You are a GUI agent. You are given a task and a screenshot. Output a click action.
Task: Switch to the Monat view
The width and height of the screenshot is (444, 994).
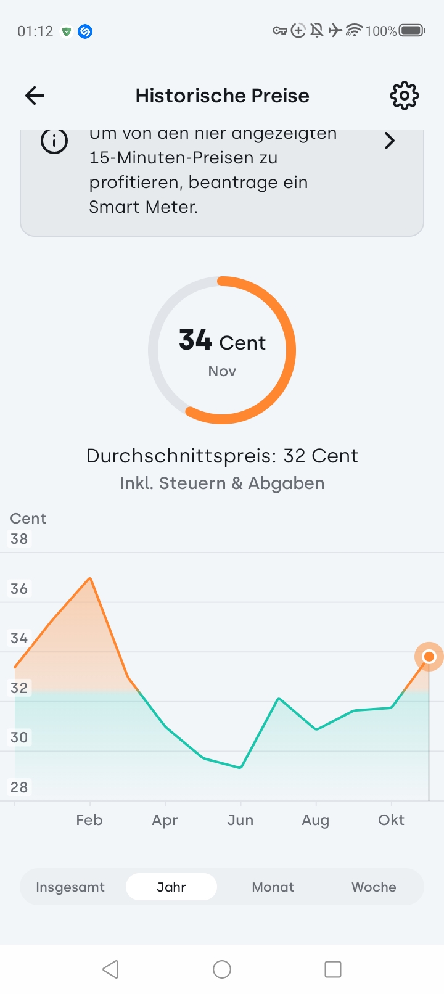273,887
